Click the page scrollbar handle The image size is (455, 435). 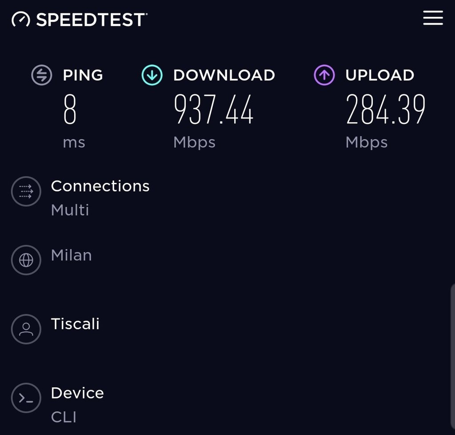(452, 356)
